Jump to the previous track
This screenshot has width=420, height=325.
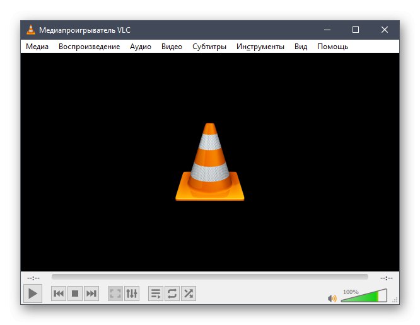pyautogui.click(x=59, y=294)
